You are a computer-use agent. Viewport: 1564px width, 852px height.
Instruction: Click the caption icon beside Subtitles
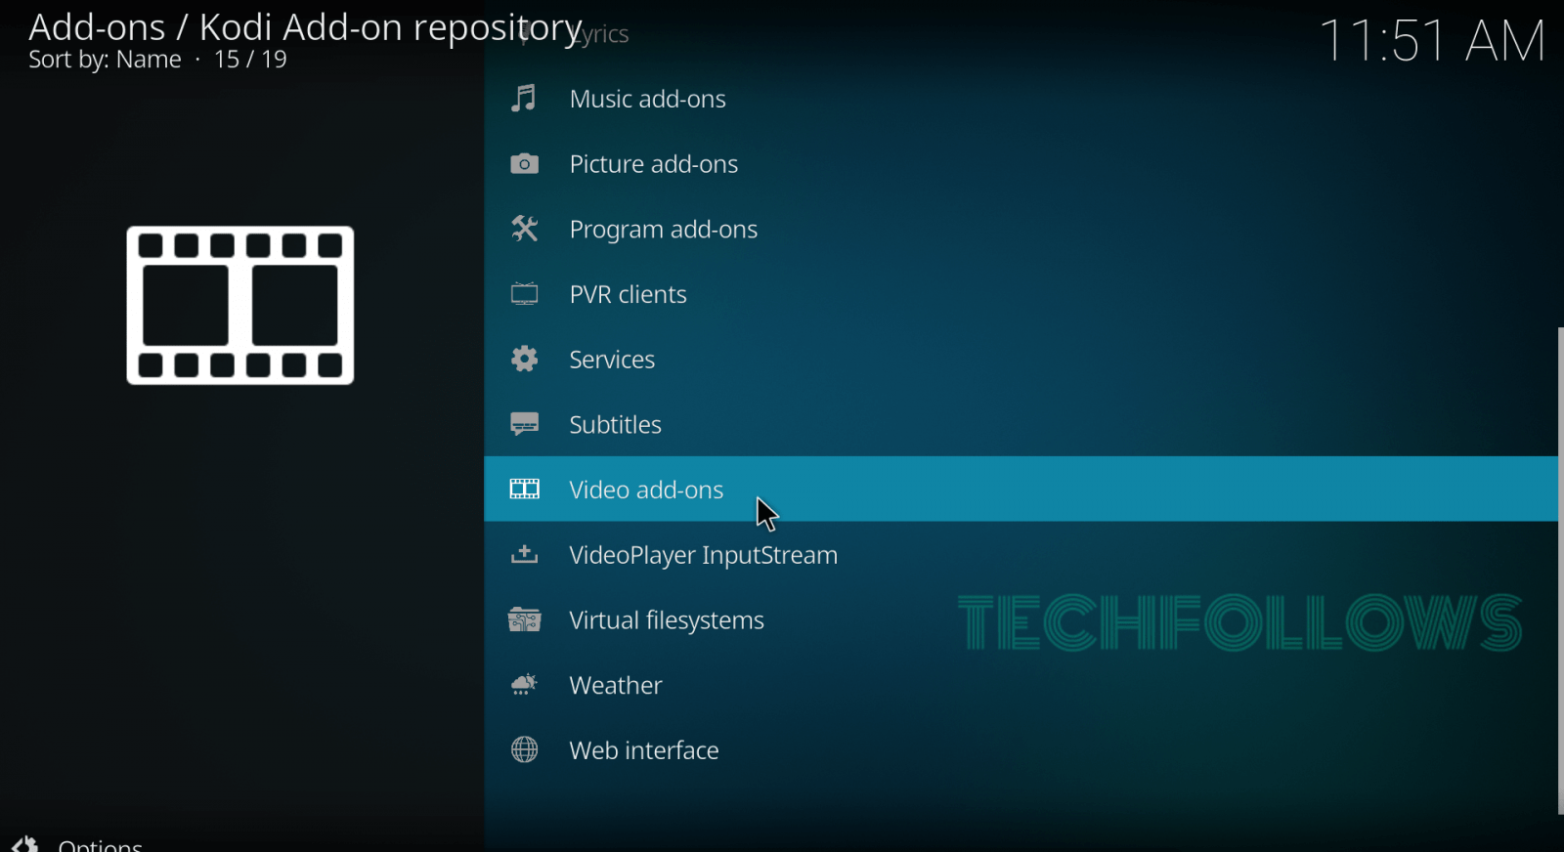tap(524, 424)
